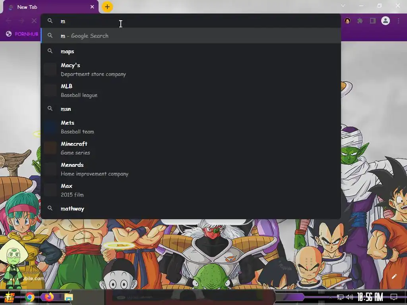Select the Max 2015 film suggestion
This screenshot has height=305, width=407.
pos(190,190)
